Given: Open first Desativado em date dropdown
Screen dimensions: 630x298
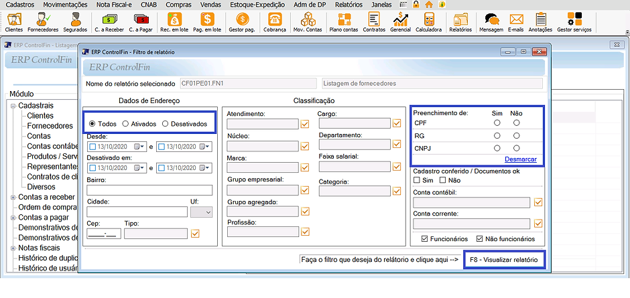Looking at the screenshot, I should point(139,168).
